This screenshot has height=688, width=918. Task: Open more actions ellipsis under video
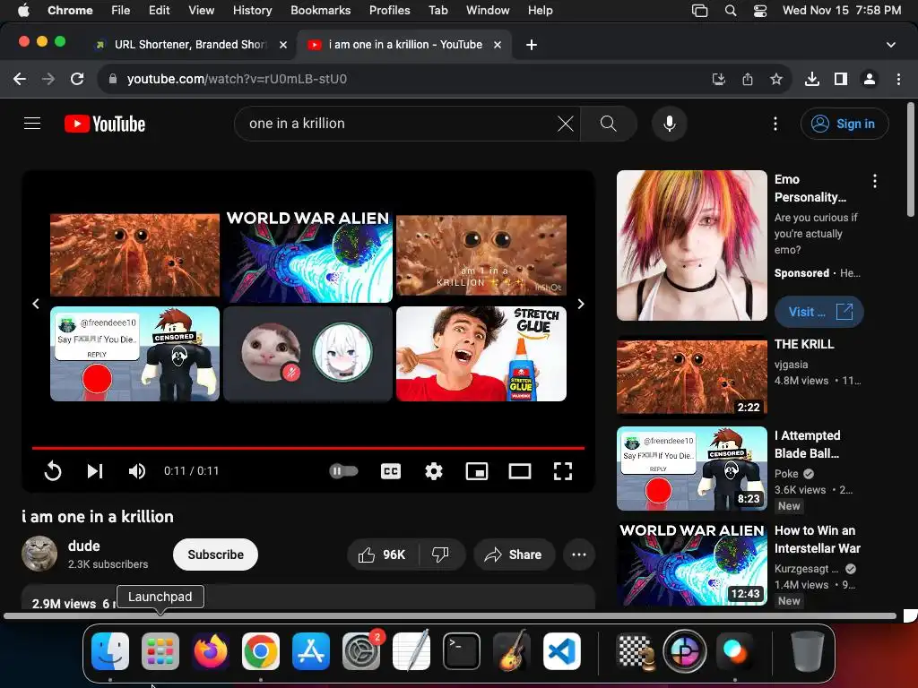pyautogui.click(x=579, y=555)
